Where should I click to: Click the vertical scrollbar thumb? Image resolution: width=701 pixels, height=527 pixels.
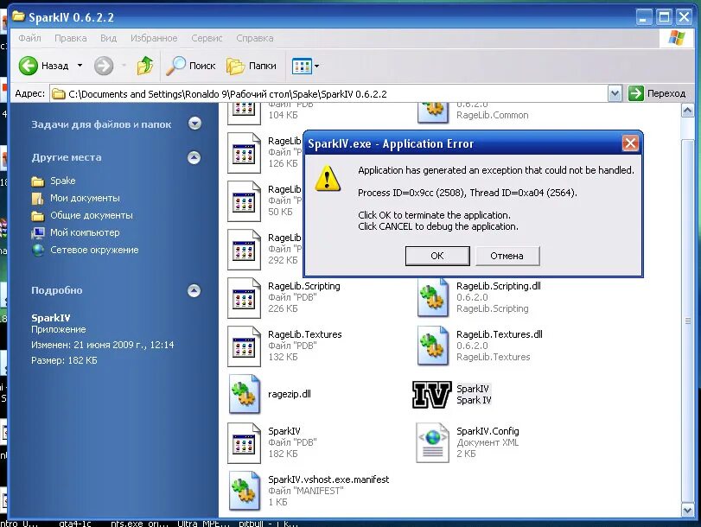coord(687,321)
